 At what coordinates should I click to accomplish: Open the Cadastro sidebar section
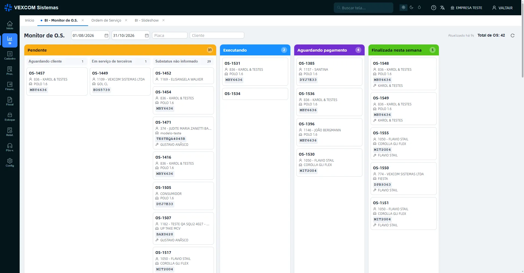(10, 55)
